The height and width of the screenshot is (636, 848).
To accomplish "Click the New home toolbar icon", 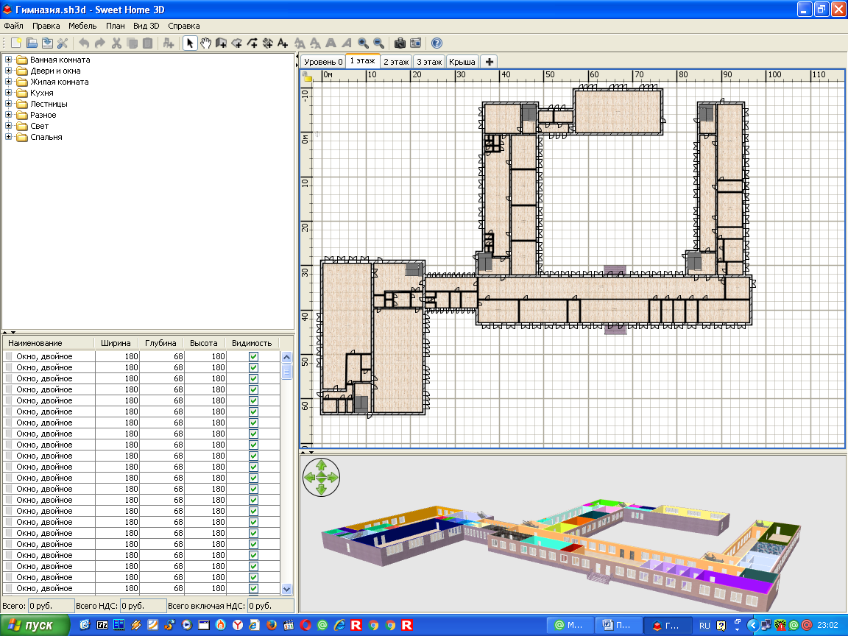I will 16,43.
